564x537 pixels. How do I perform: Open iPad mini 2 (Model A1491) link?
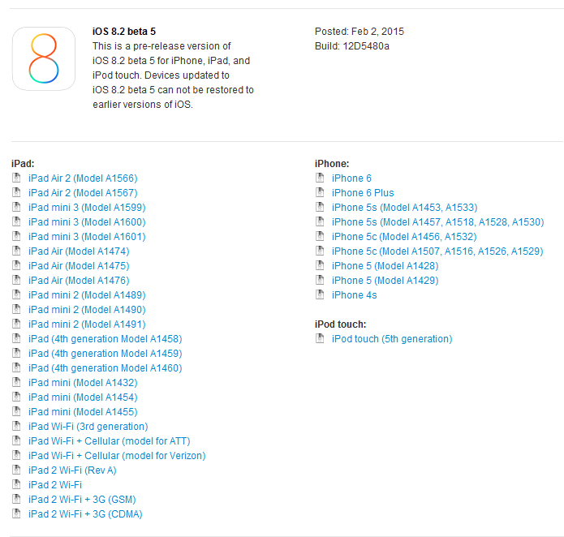[x=87, y=324]
